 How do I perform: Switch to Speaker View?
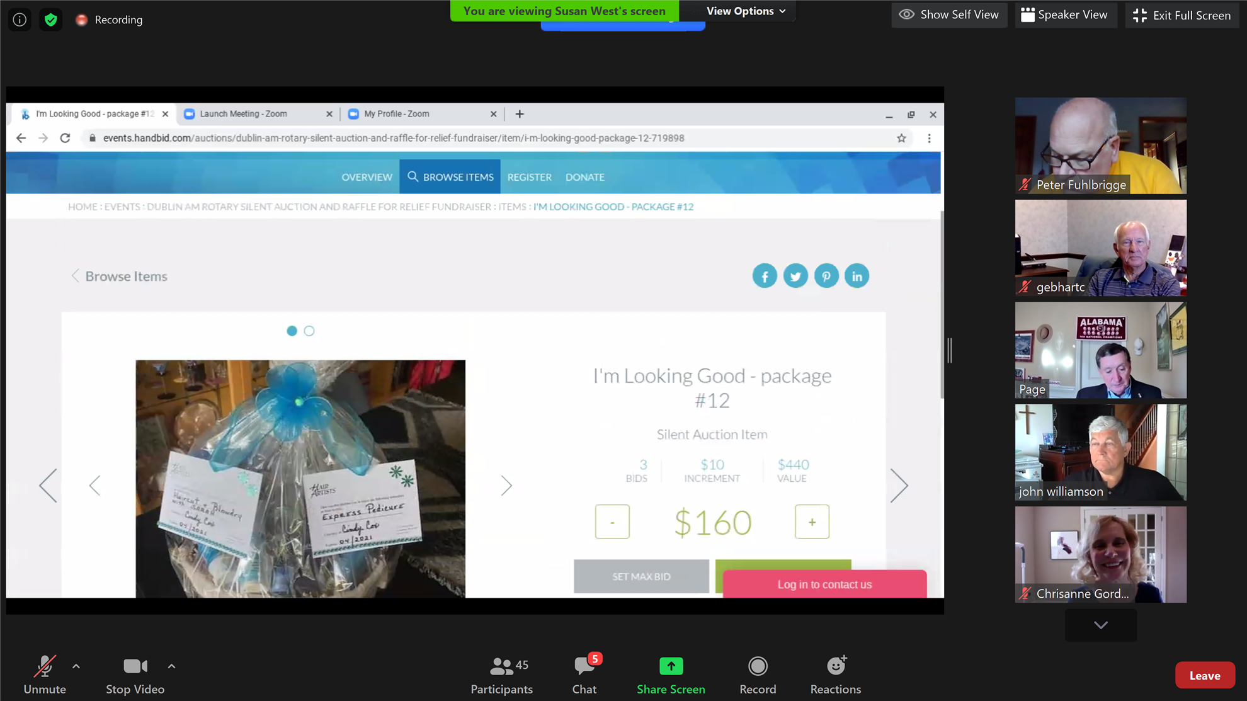pos(1064,15)
